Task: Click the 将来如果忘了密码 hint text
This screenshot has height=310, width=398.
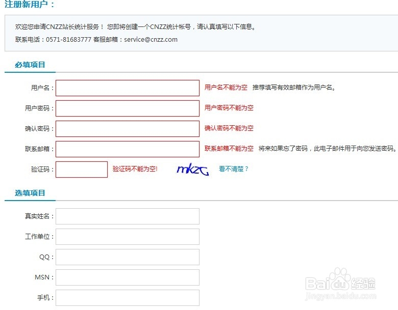Action: click(x=328, y=149)
